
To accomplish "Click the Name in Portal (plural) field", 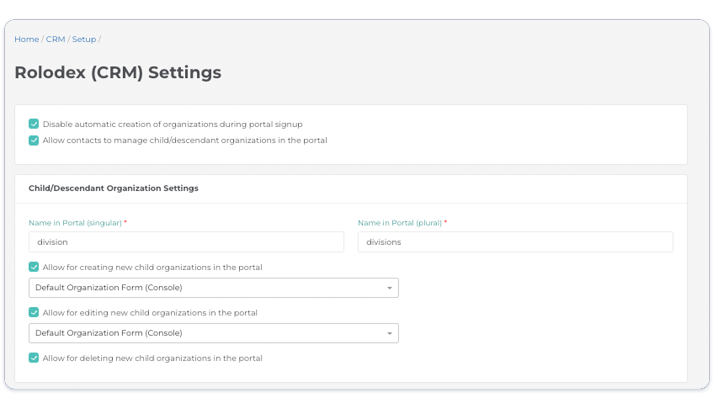I will pyautogui.click(x=515, y=242).
